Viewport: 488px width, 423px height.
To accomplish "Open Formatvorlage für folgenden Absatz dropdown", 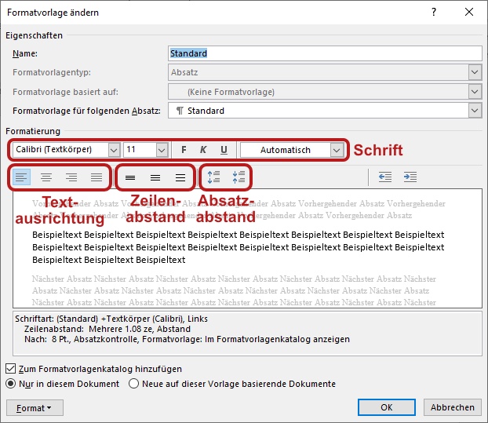I will point(326,111).
